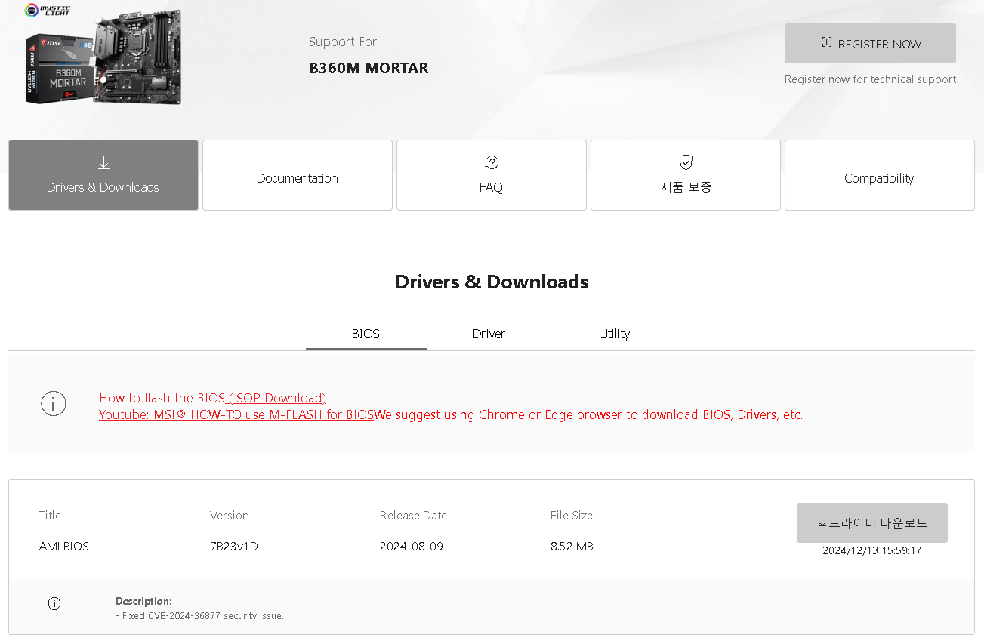Open the Youtube M-FLASH for BIOS link

[x=236, y=414]
